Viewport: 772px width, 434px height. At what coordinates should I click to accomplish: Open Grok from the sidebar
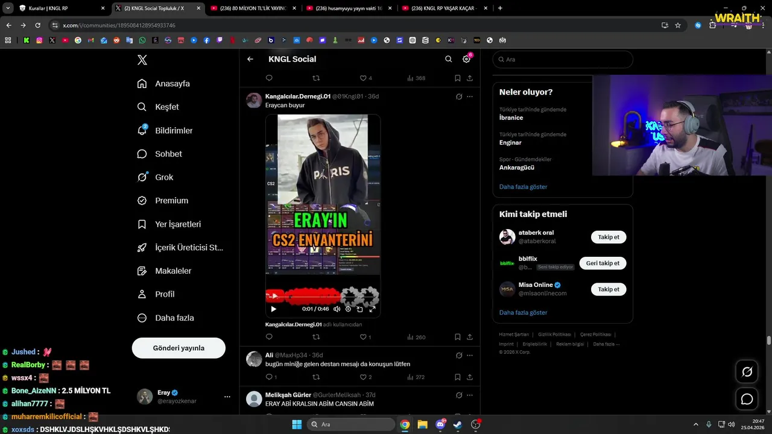(155, 177)
